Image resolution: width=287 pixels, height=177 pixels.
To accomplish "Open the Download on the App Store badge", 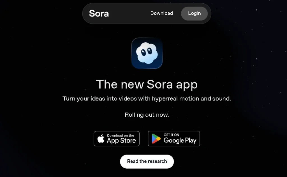I will tap(117, 139).
